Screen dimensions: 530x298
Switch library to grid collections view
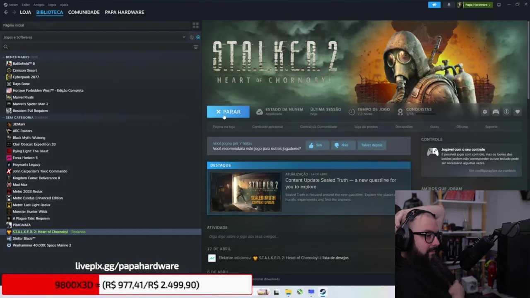pos(195,25)
